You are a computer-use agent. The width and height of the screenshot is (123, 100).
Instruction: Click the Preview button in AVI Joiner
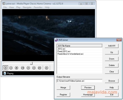[88, 87]
